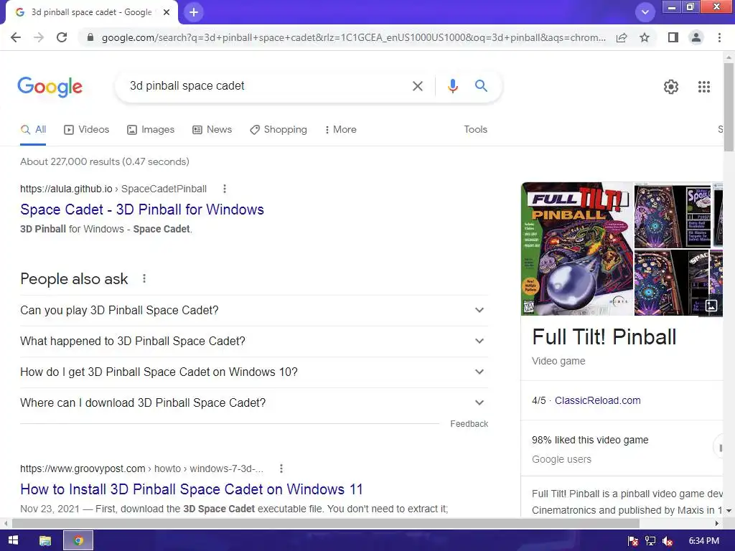Image resolution: width=735 pixels, height=551 pixels.
Task: Share this page from the address bar
Action: (x=622, y=37)
